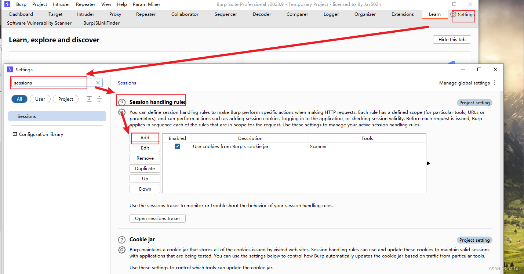Open the Intruder menu
This screenshot has height=274, width=524.
point(61,4)
